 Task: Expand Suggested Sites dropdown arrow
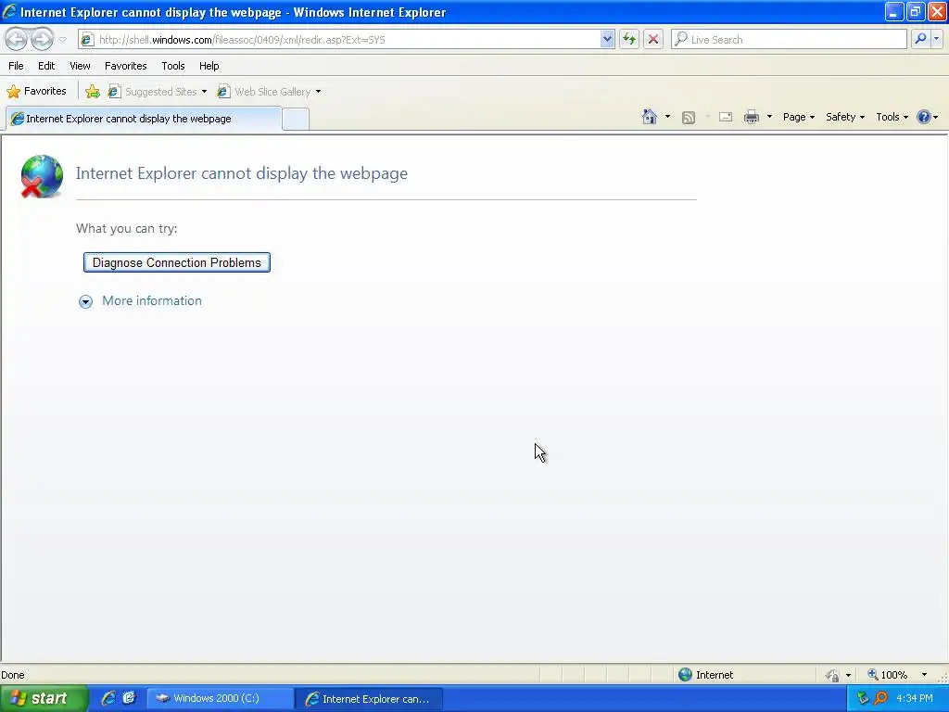(204, 92)
